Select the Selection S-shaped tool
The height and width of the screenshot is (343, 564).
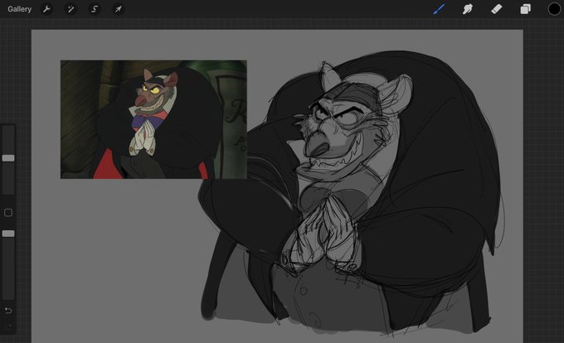click(x=95, y=9)
